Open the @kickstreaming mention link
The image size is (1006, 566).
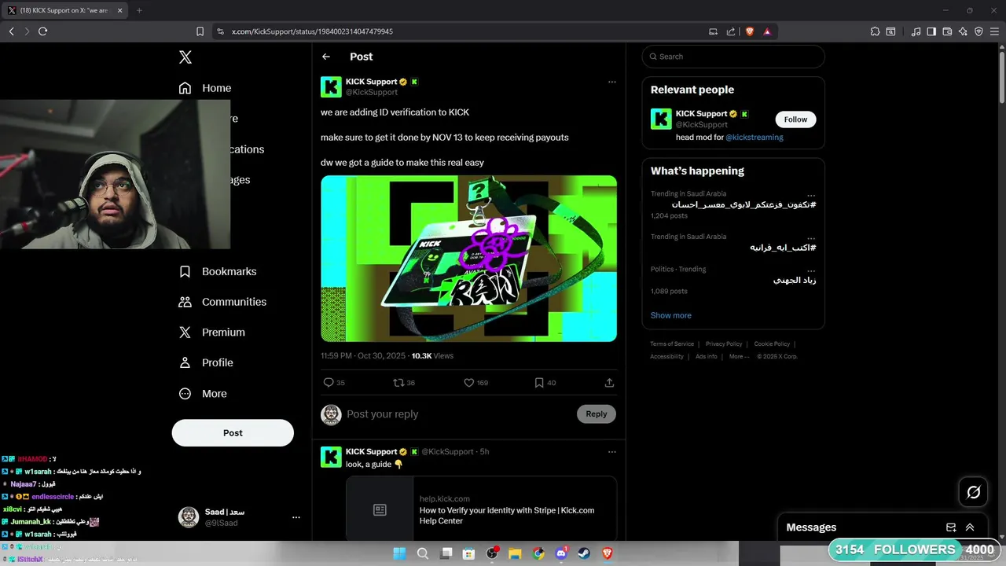tap(754, 137)
